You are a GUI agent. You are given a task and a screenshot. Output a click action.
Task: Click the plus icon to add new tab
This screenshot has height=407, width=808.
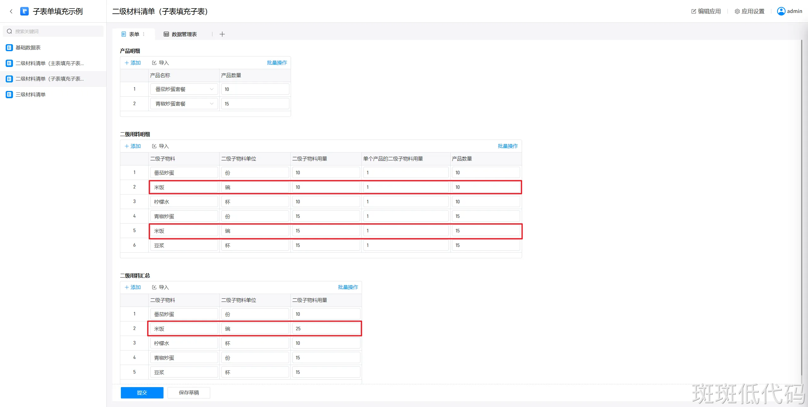click(222, 34)
